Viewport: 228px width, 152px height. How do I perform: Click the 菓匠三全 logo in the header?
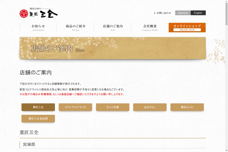tap(38, 13)
